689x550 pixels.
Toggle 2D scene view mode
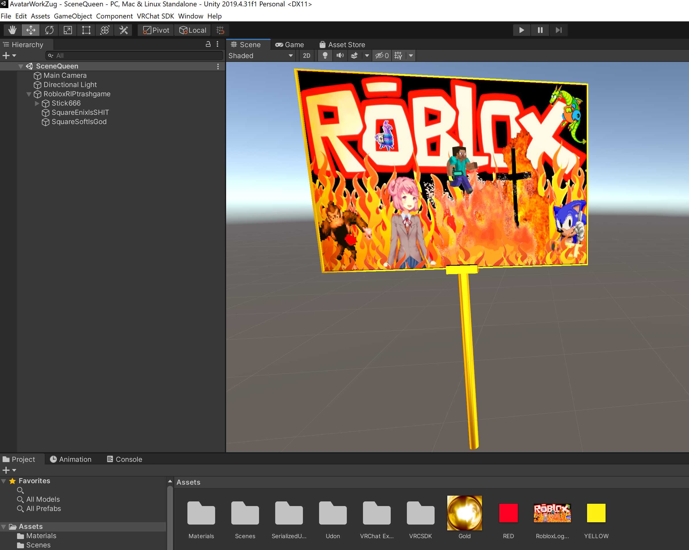point(306,56)
